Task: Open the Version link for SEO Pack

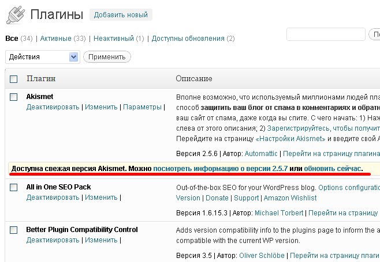Action: pos(188,198)
